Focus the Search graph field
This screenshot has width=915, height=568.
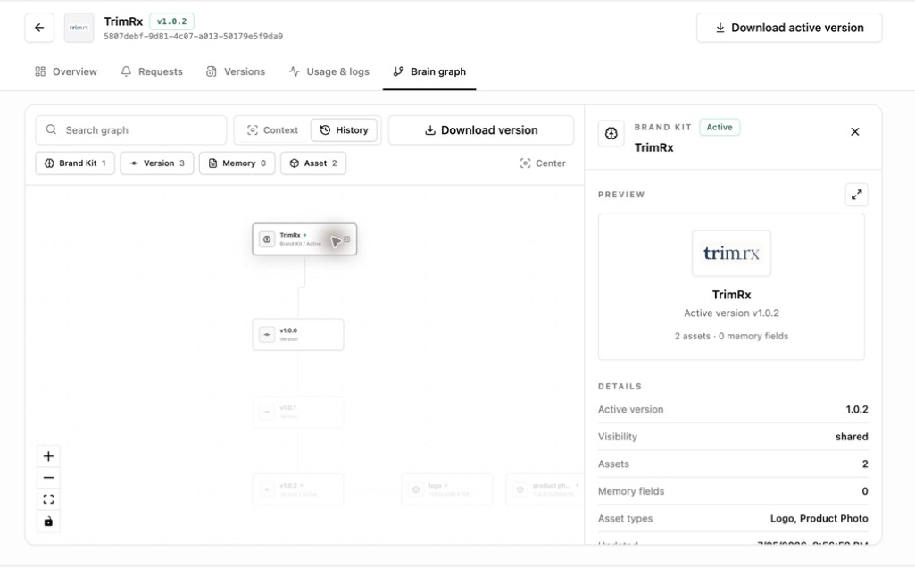tap(130, 130)
